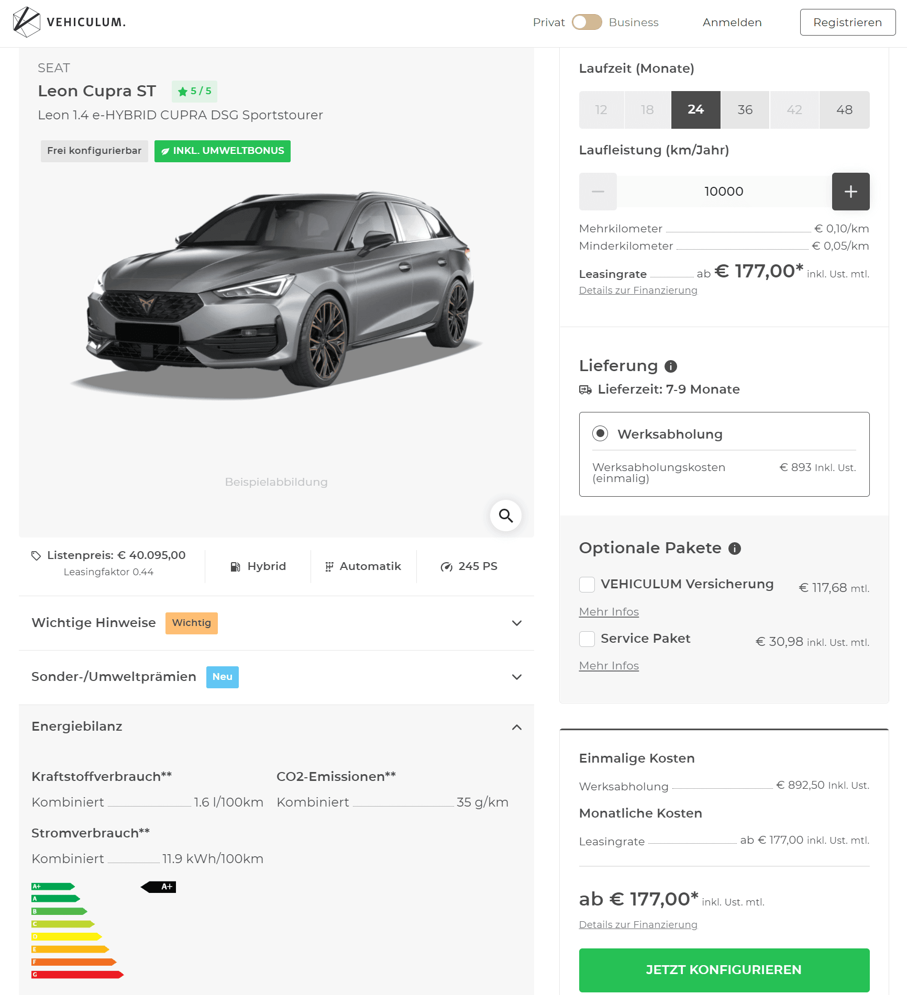907x995 pixels.
Task: Select 12 months Laufzeit
Action: 601,110
